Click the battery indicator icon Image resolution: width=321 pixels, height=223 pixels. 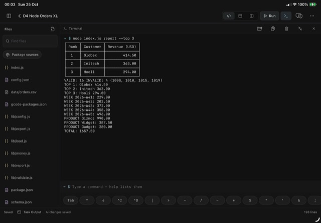coord(313,5)
